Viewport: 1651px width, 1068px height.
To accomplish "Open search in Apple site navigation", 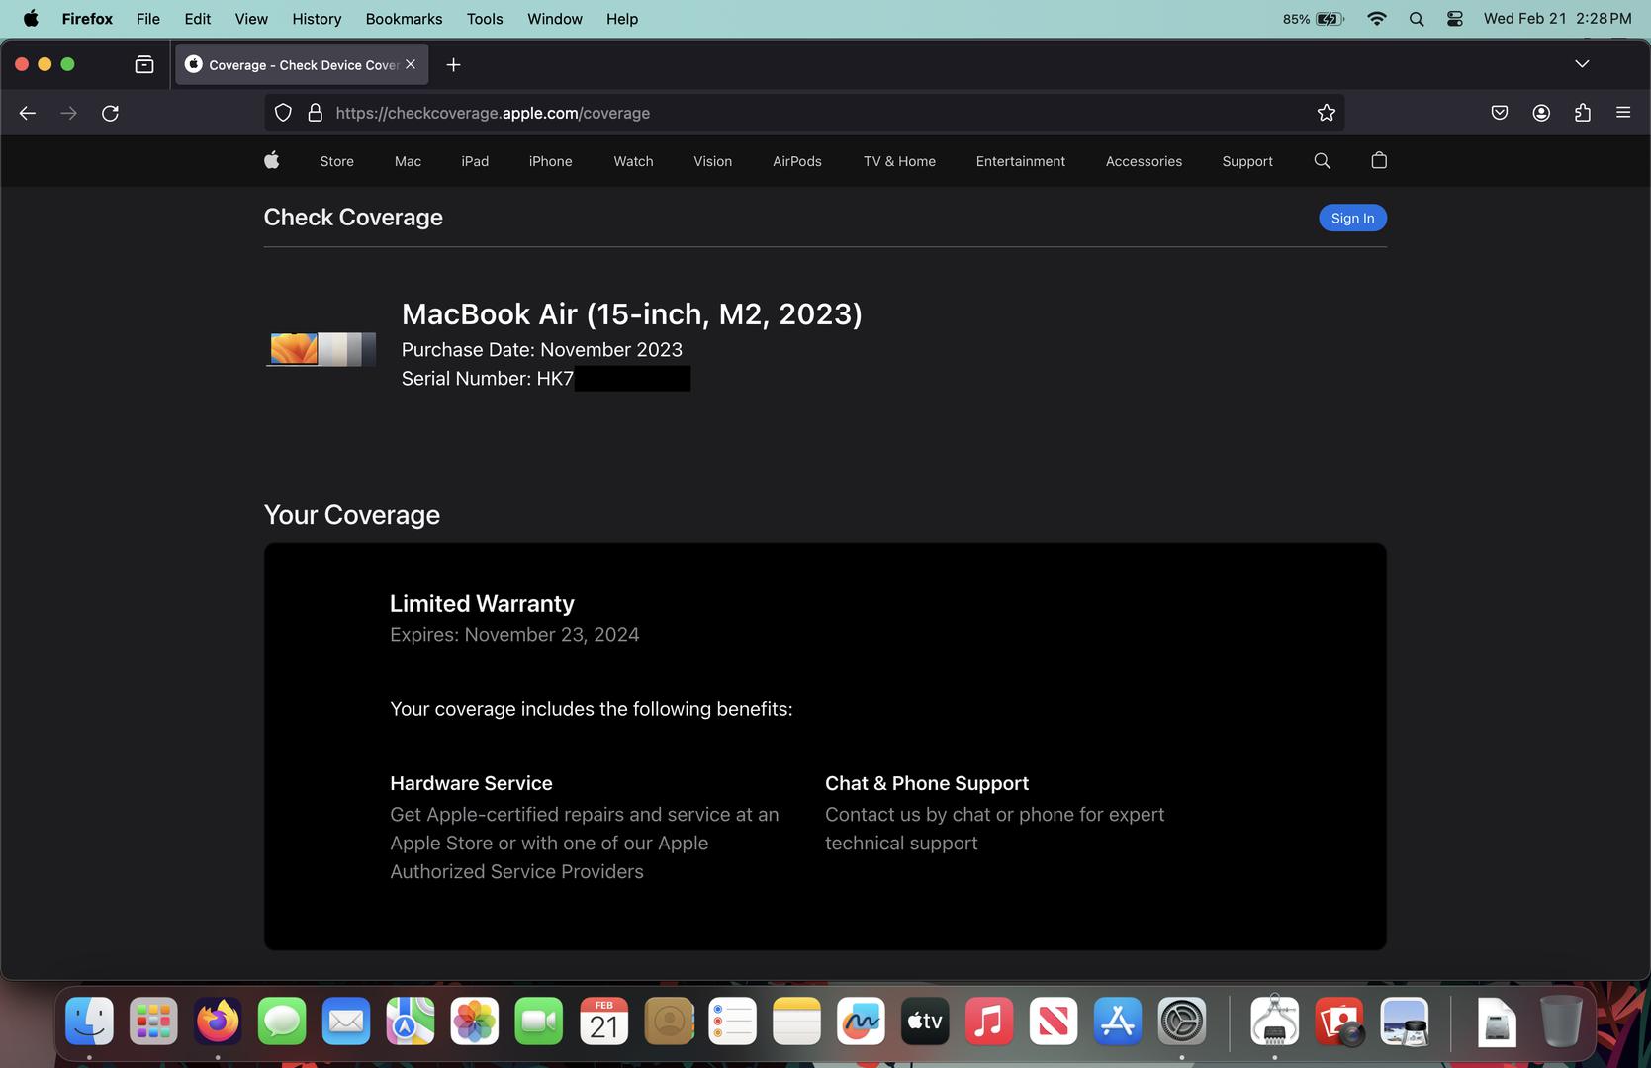I will point(1322,160).
